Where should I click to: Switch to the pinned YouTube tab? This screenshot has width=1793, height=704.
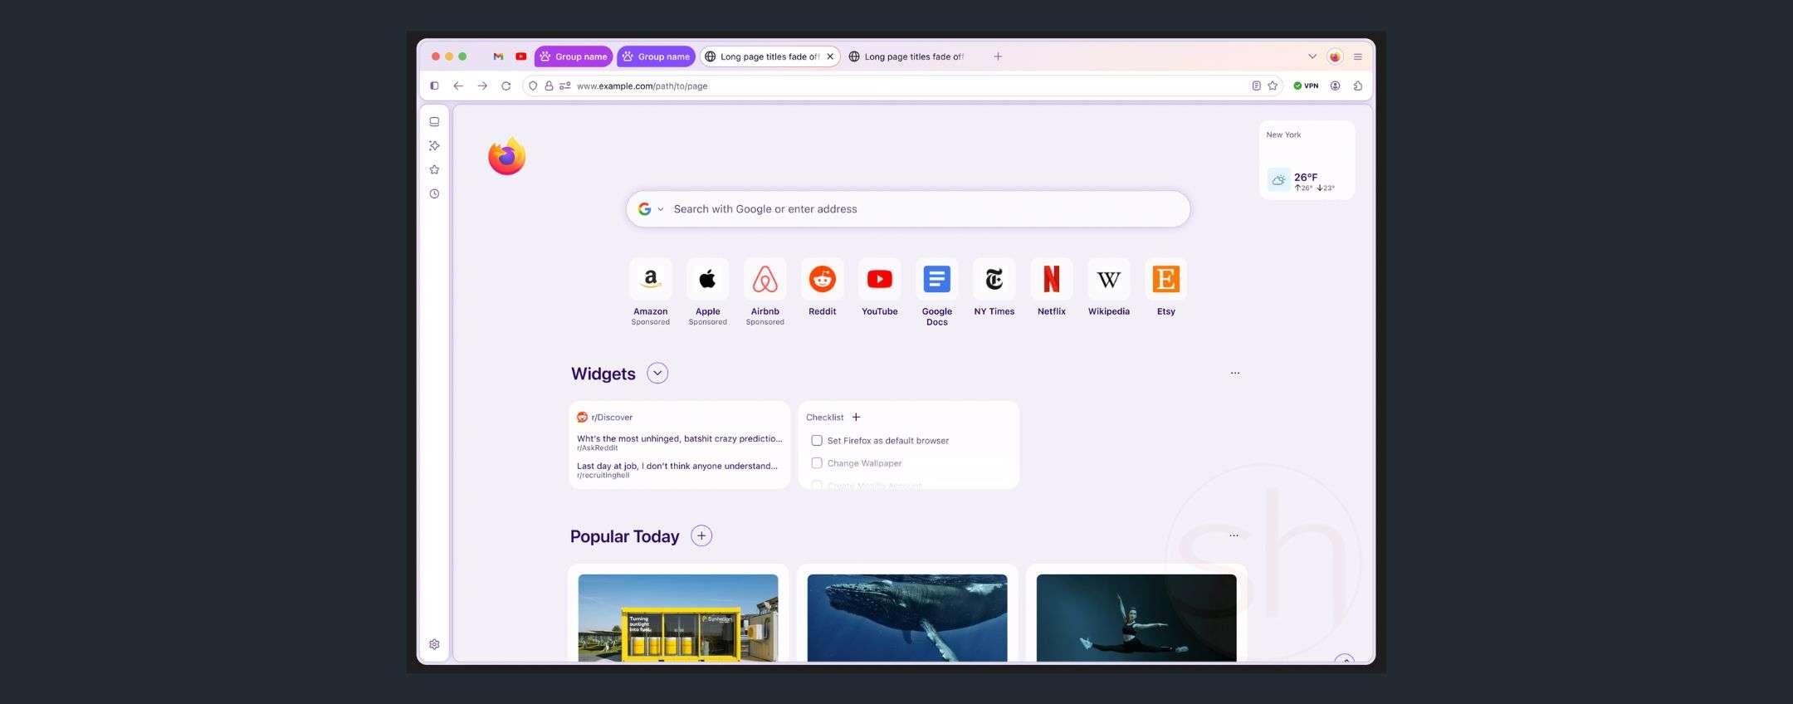pos(520,56)
